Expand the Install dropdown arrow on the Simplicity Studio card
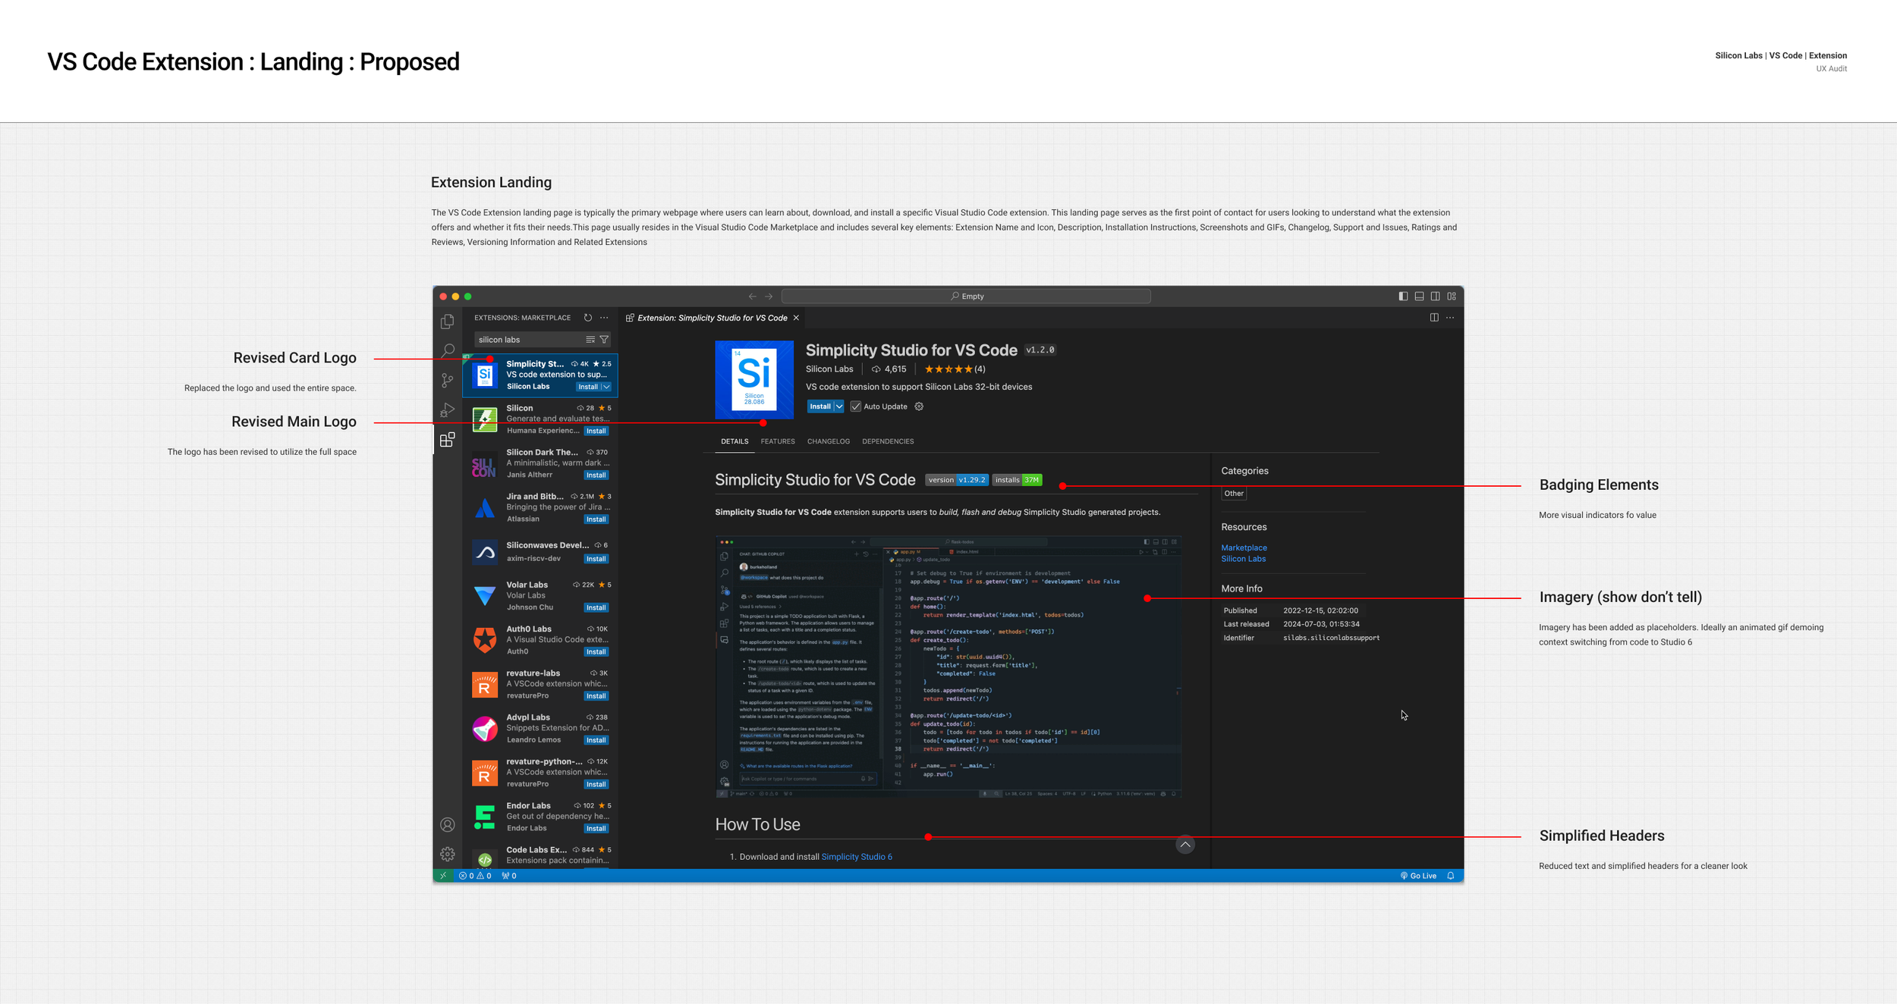This screenshot has width=1897, height=1004. click(606, 387)
